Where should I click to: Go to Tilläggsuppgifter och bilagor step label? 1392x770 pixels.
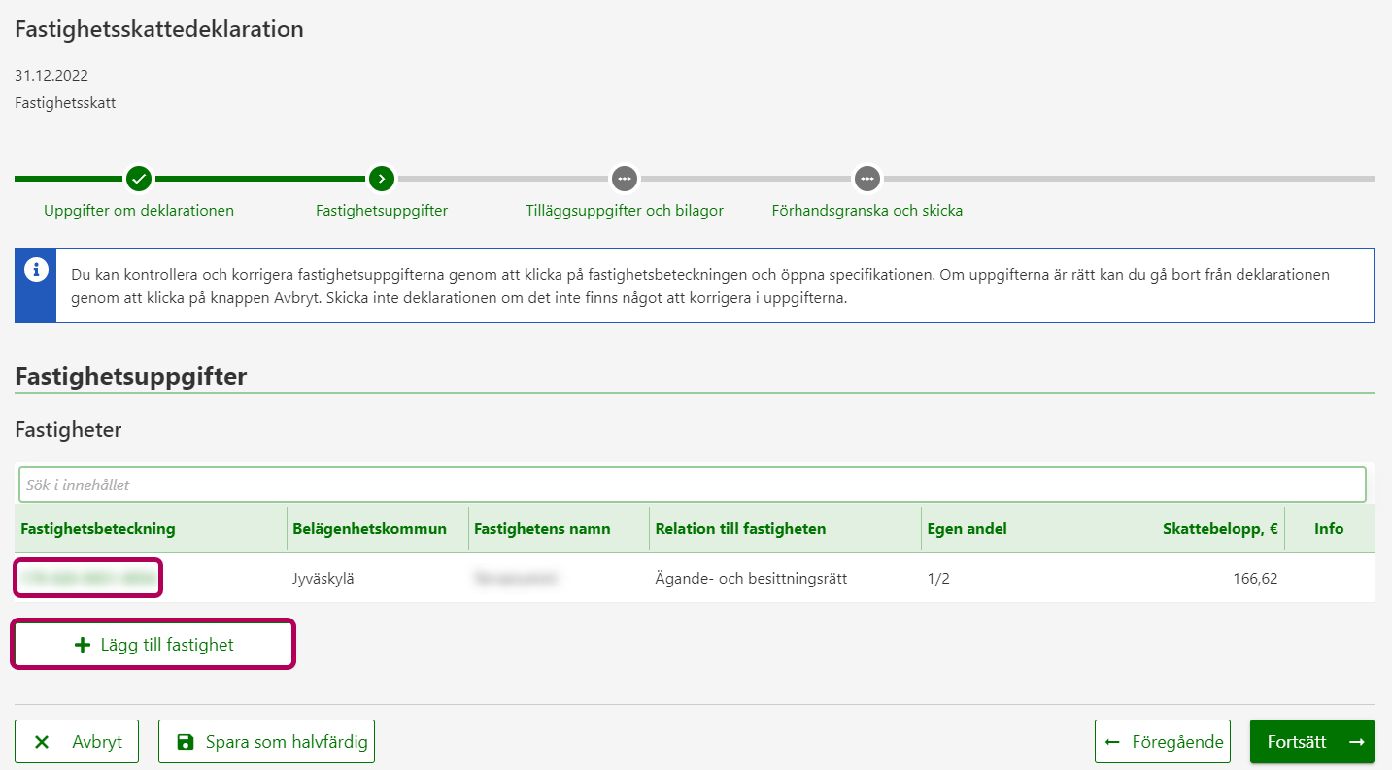pos(624,211)
